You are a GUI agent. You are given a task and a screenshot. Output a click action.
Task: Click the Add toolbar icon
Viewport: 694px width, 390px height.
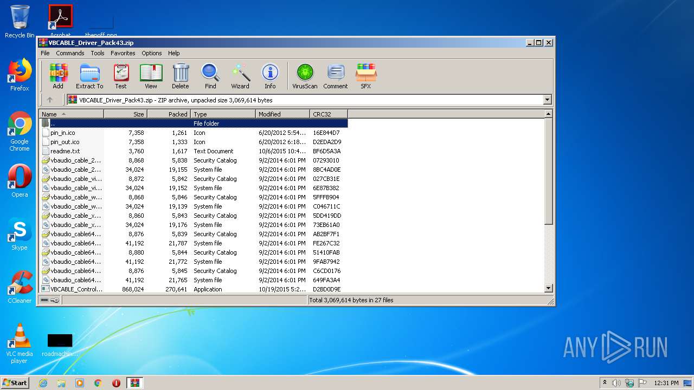tap(58, 76)
